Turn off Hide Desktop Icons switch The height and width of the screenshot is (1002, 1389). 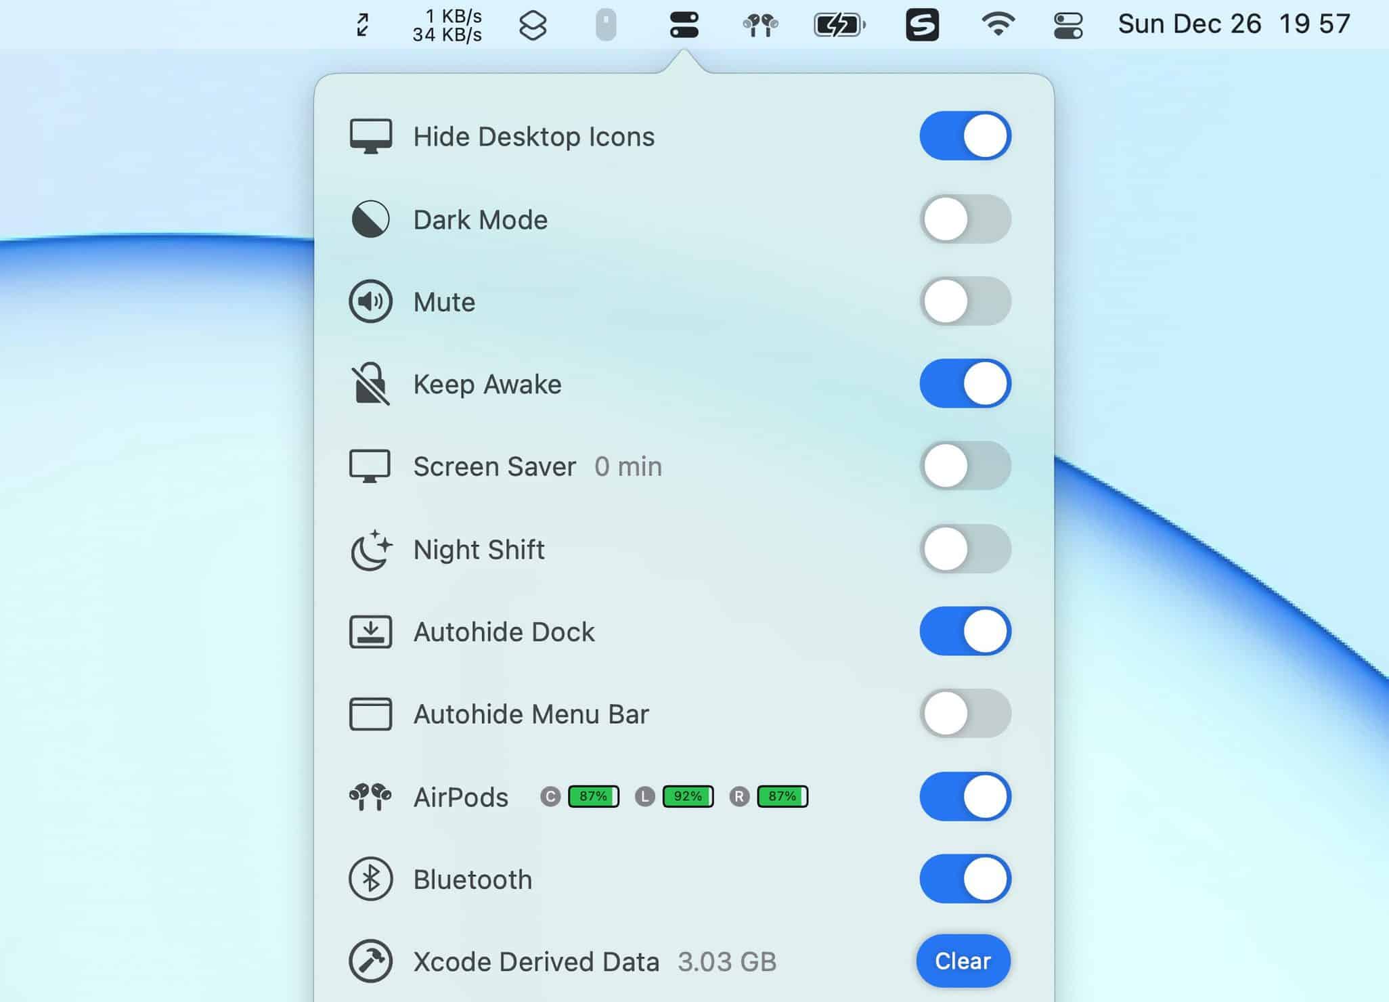(x=965, y=136)
